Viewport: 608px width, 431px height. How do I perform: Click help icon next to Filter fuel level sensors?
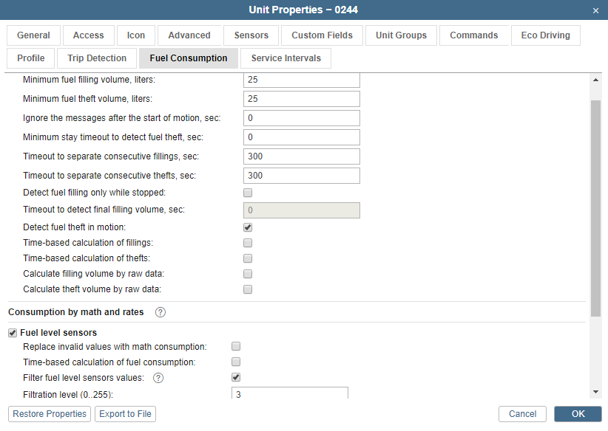click(158, 378)
